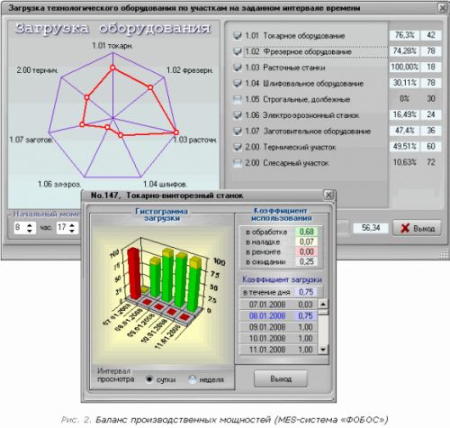The image size is (450, 428).
Task: Click the red X Выход button in main window
Action: click(x=418, y=228)
